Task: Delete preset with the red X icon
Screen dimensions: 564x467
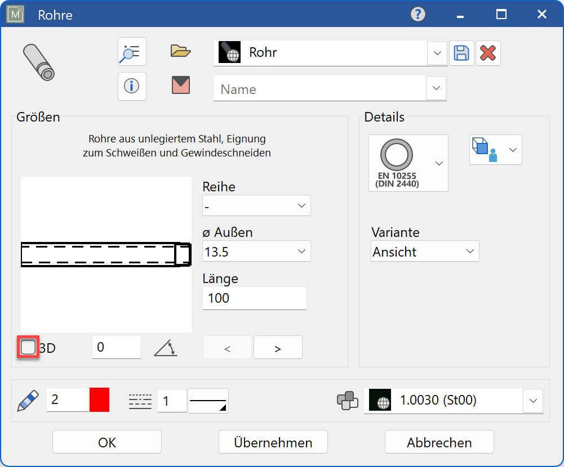Action: tap(488, 53)
